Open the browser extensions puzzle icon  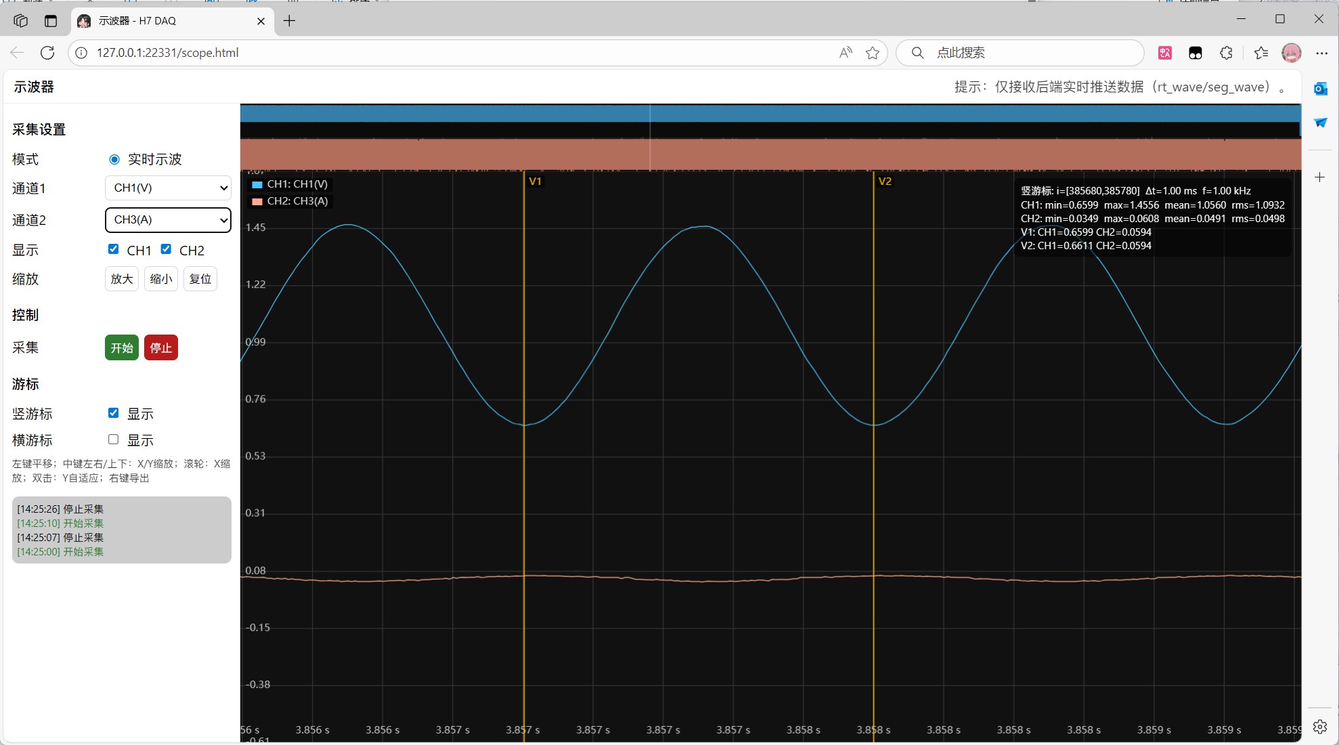tap(1226, 53)
